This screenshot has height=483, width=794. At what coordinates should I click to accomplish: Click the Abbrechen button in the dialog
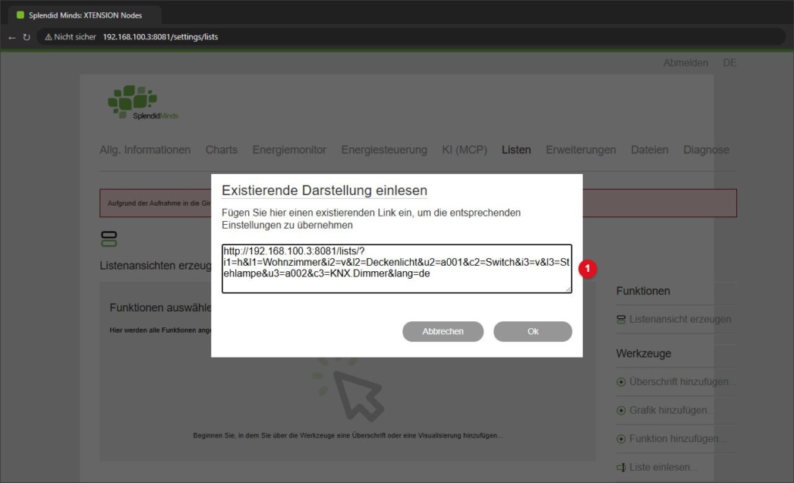(442, 331)
